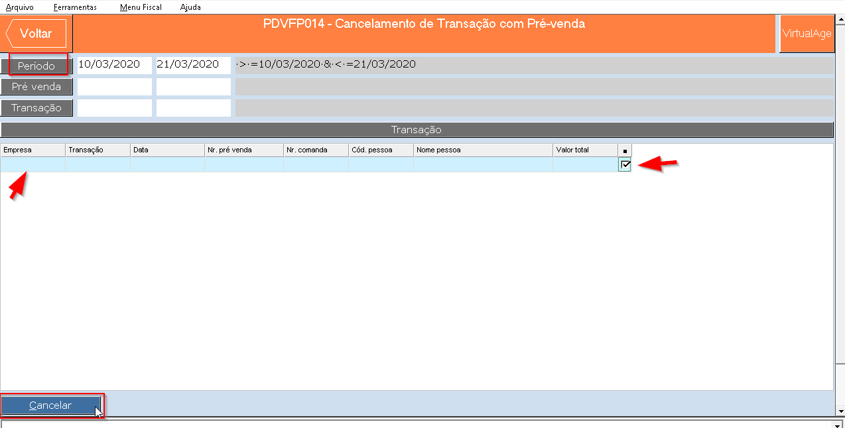Screen dimensions: 845x428
Task: Click the second Transação input field
Action: point(194,108)
